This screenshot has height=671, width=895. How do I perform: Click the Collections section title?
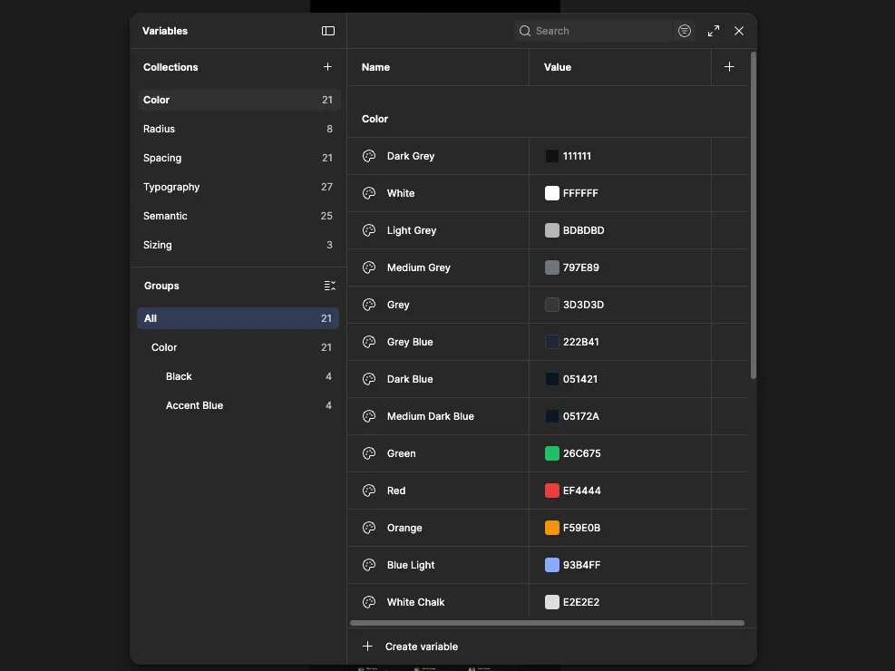[x=170, y=67]
